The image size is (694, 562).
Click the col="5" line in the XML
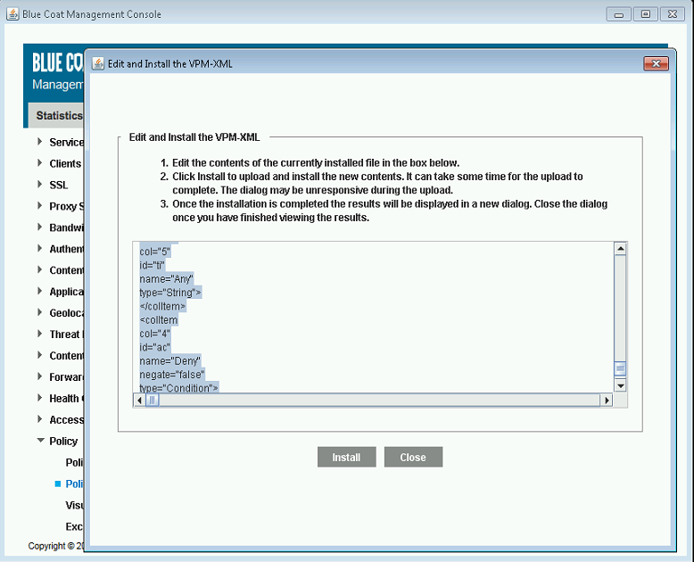(155, 252)
